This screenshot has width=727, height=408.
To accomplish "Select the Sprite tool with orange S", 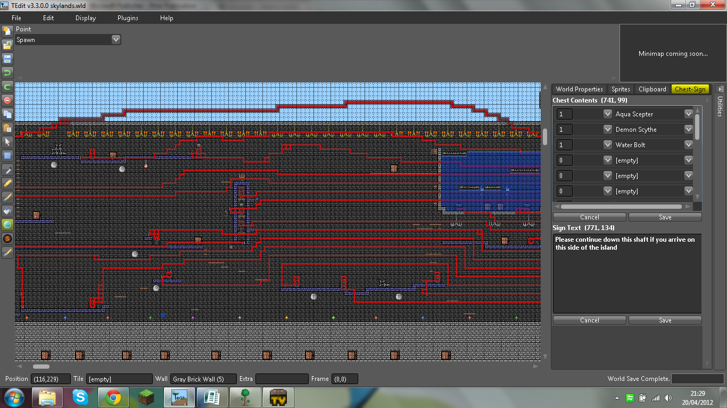I will 7,239.
